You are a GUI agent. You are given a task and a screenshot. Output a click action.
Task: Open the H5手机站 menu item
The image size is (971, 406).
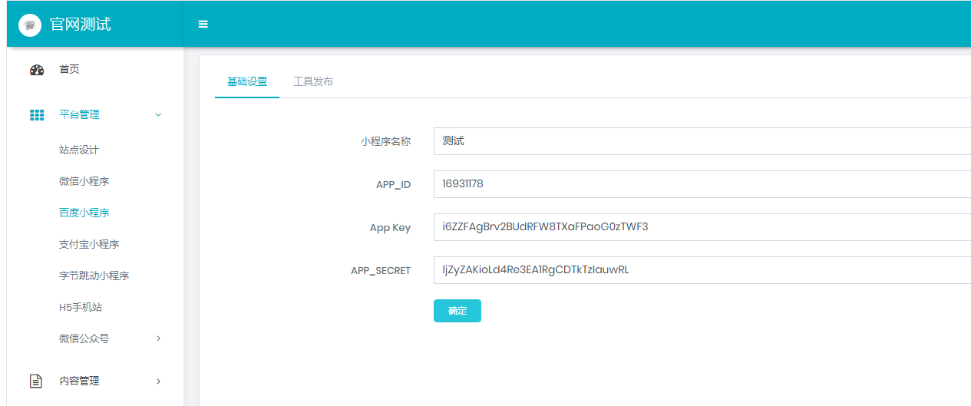point(81,307)
